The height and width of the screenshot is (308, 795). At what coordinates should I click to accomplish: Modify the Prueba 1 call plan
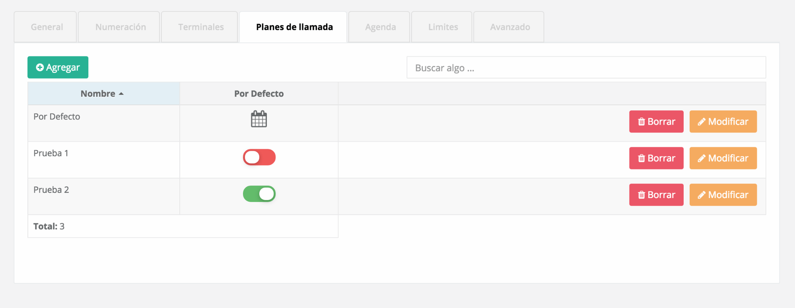[723, 158]
